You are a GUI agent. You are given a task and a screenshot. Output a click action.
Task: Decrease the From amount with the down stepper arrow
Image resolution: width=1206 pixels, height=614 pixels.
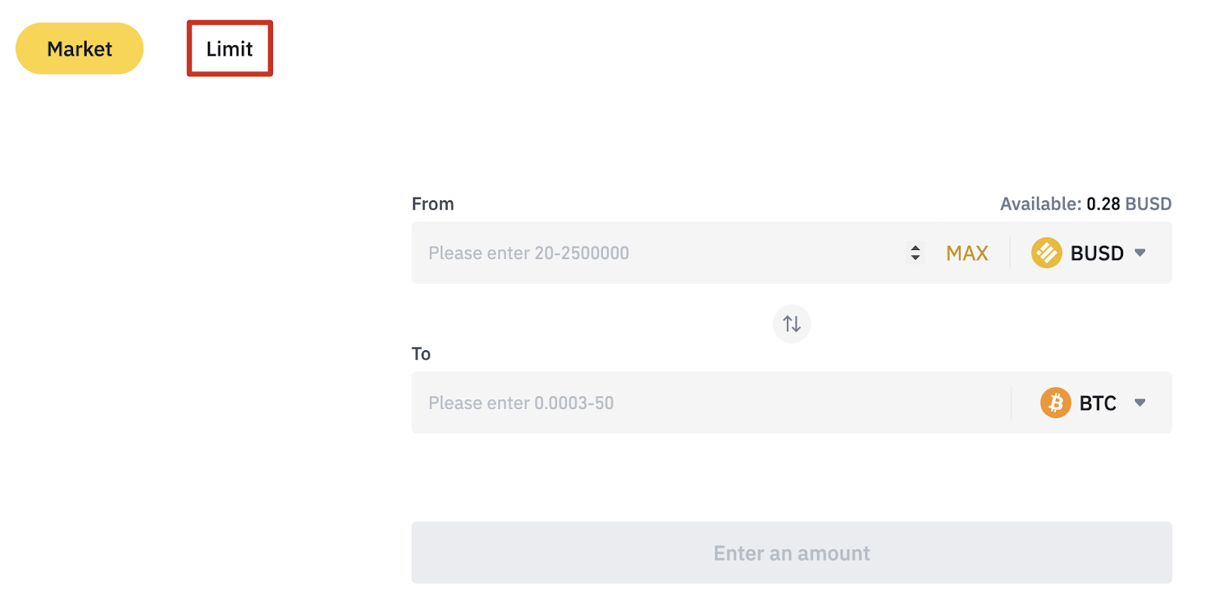pyautogui.click(x=915, y=258)
